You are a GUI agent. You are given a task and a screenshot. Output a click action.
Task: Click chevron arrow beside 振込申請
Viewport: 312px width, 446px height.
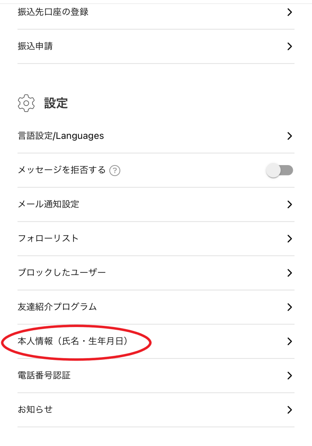[290, 46]
